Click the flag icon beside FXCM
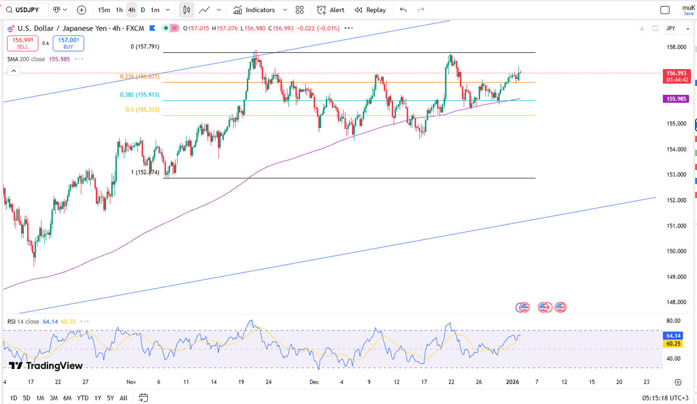Screen dimensions: 697x404 click(152, 28)
